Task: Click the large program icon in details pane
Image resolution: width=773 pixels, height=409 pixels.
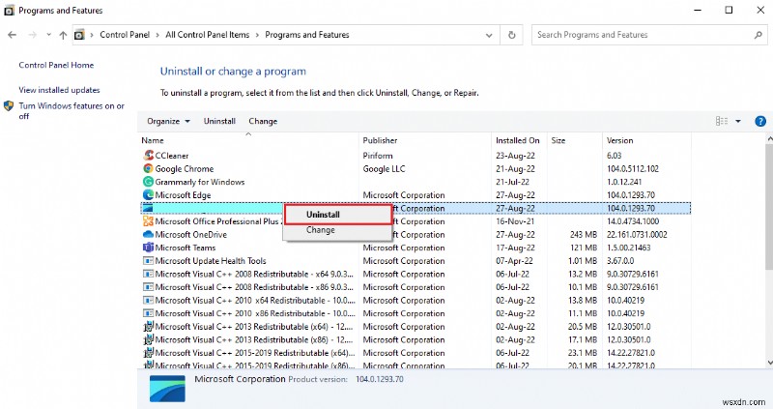Action: point(167,389)
